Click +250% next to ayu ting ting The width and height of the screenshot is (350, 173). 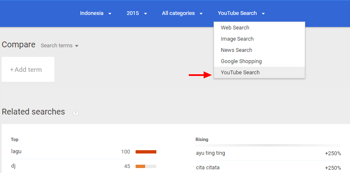[333, 154]
